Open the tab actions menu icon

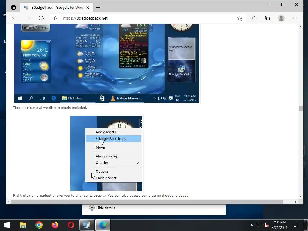click(x=13, y=8)
